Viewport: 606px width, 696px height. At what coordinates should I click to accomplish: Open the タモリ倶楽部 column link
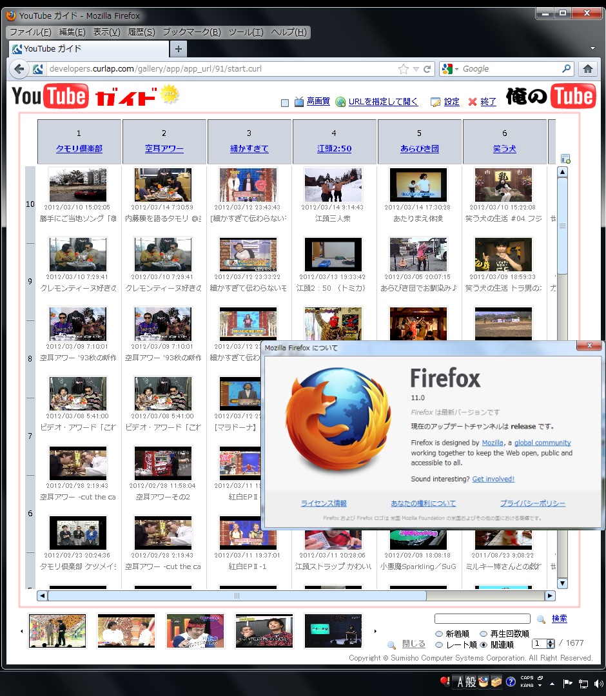click(79, 149)
